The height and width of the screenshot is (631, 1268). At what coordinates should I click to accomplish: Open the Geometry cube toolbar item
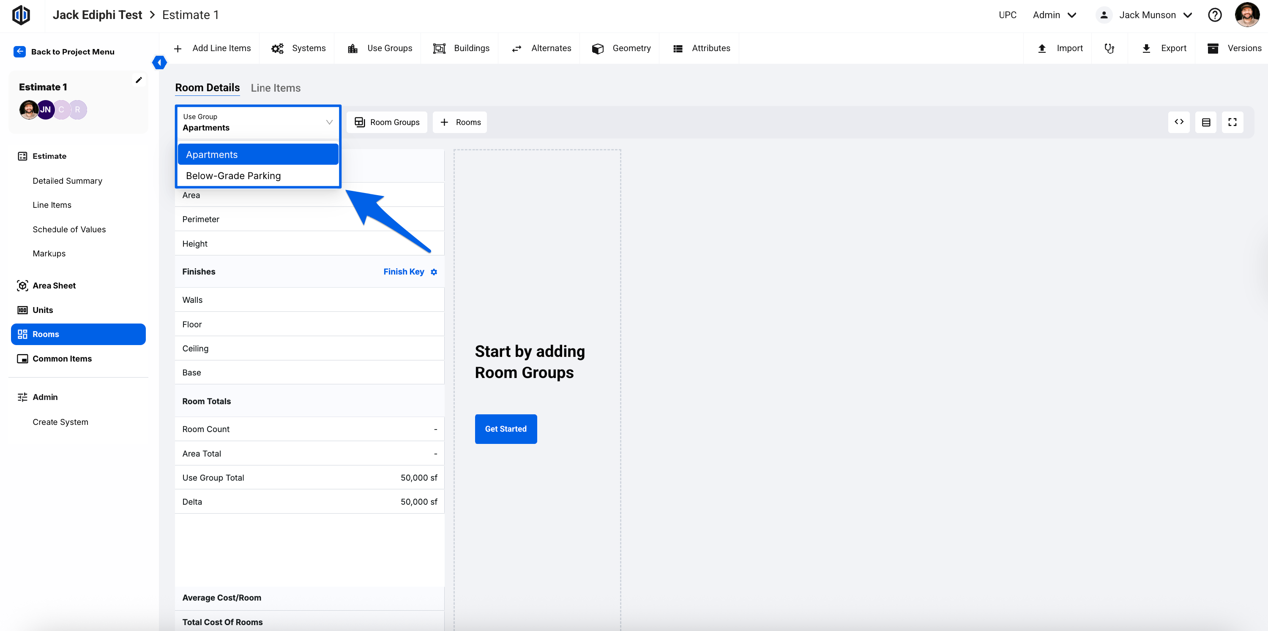pyautogui.click(x=621, y=48)
